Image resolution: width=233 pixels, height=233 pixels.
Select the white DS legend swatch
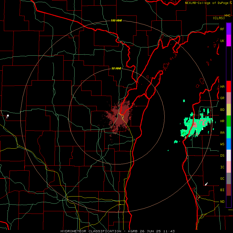229,155
